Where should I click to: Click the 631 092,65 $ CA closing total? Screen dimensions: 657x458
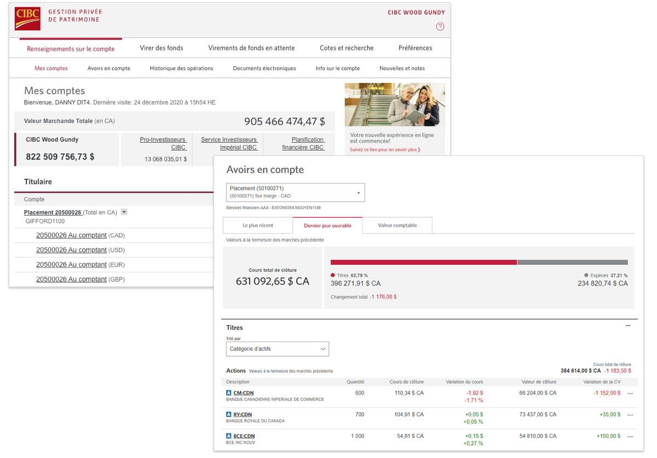[x=273, y=281]
